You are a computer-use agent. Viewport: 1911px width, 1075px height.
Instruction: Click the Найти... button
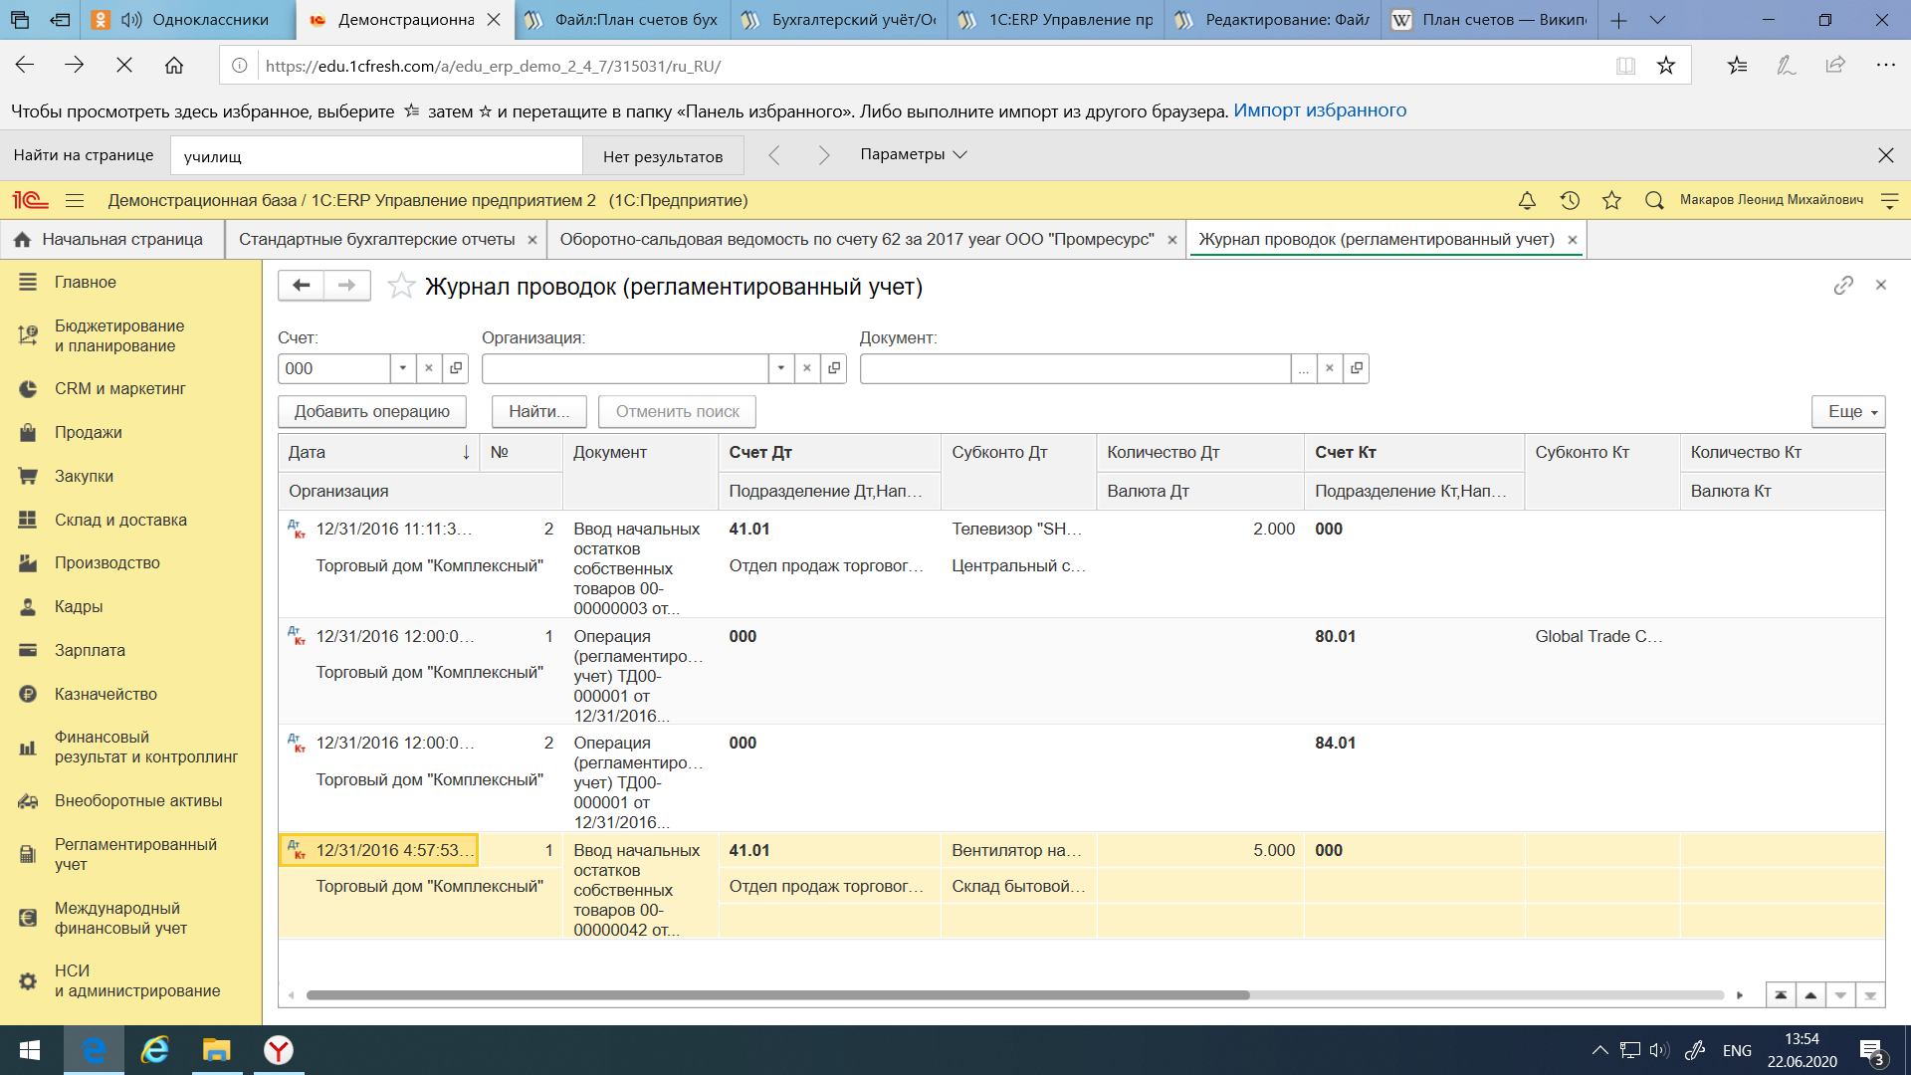[539, 411]
